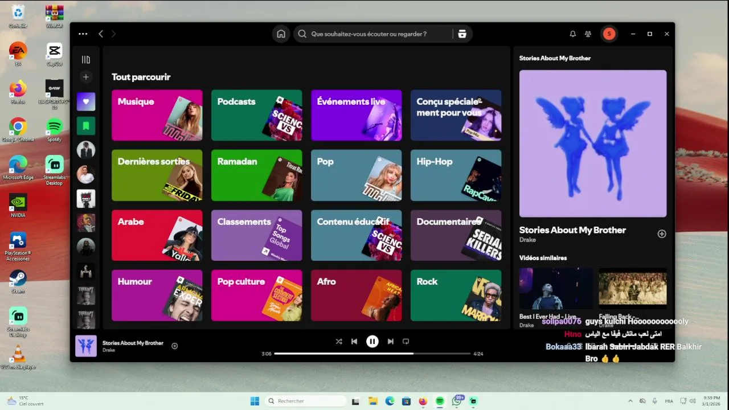
Task: Open Dernières sorties category card
Action: (x=157, y=175)
